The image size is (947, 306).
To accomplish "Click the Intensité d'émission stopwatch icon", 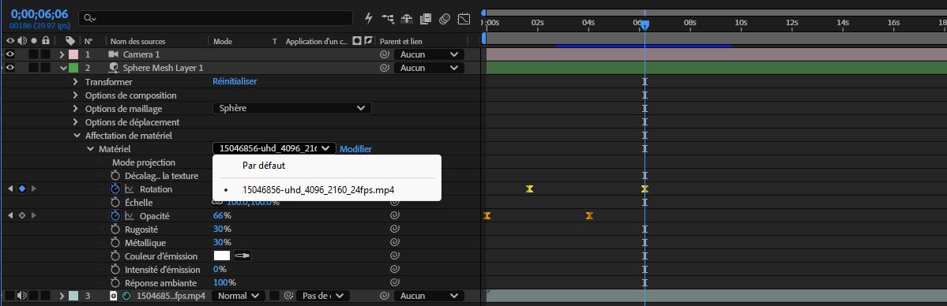I will pos(115,269).
